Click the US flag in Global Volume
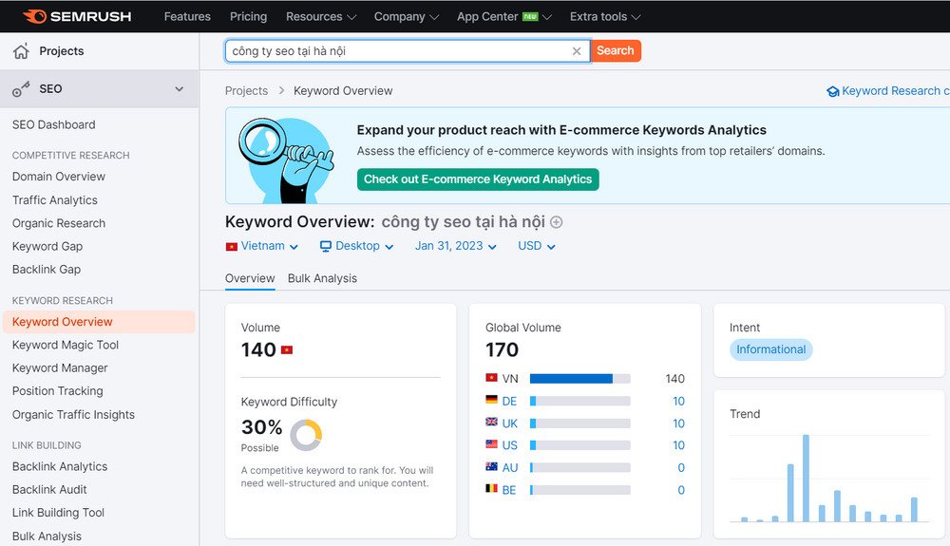Image resolution: width=950 pixels, height=546 pixels. click(491, 444)
